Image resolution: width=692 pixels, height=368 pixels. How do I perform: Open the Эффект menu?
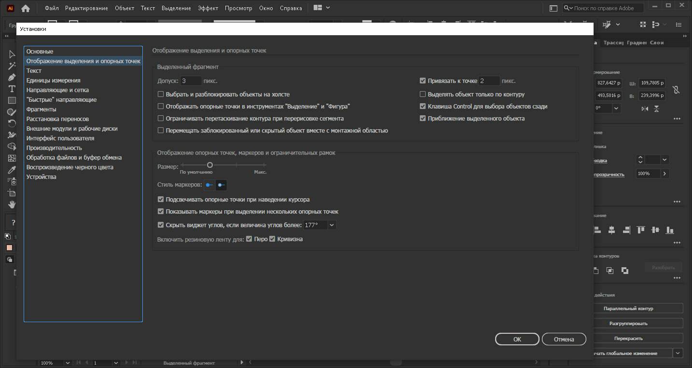click(208, 8)
